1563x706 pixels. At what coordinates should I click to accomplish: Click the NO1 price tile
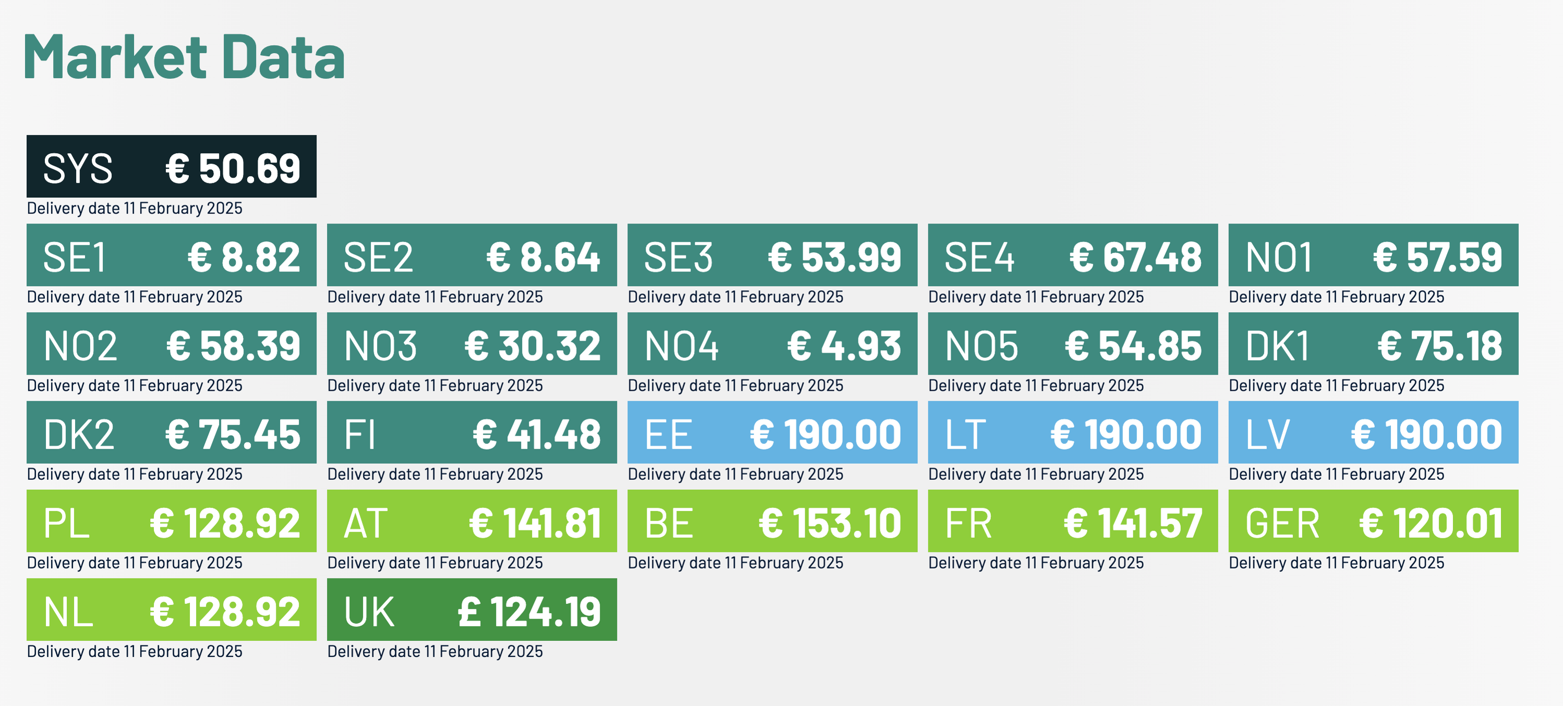point(1373,254)
